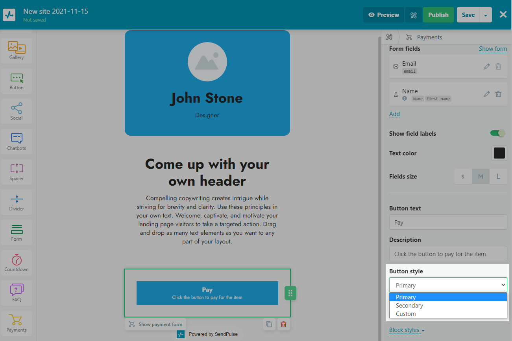Expand Block styles section

point(407,330)
